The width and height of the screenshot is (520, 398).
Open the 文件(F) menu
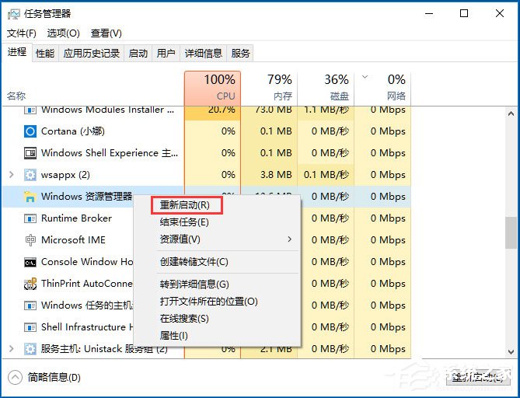[x=21, y=33]
